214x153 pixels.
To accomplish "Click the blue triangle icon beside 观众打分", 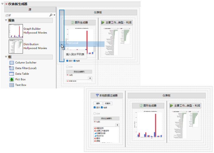I will click(95, 136).
